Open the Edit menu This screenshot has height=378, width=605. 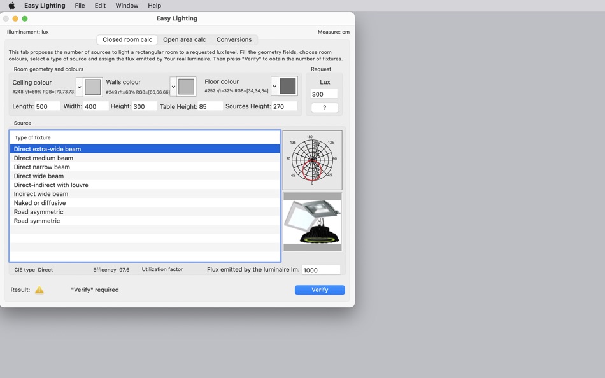101,5
